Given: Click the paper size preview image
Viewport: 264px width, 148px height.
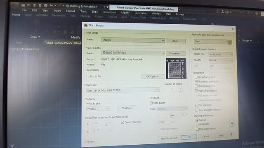Looking at the screenshot, I should (176, 68).
